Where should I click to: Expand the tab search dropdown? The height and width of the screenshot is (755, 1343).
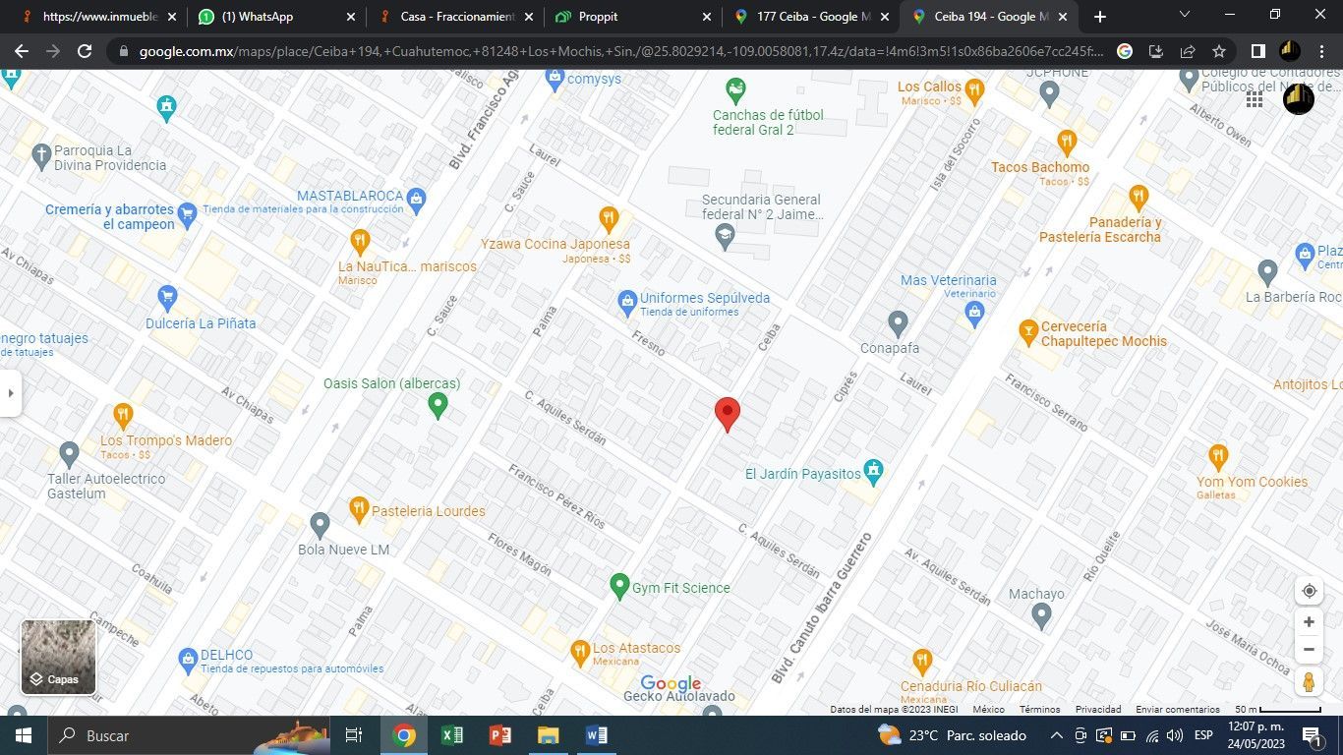(1184, 15)
